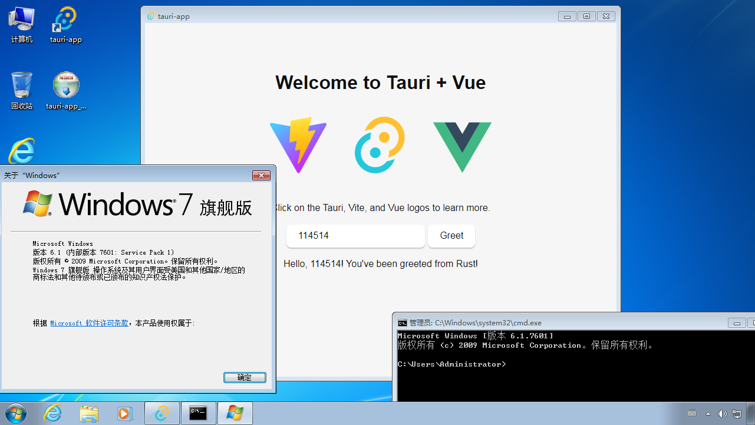The height and width of the screenshot is (425, 755).
Task: Show hidden tray icons arrow
Action: coord(708,413)
